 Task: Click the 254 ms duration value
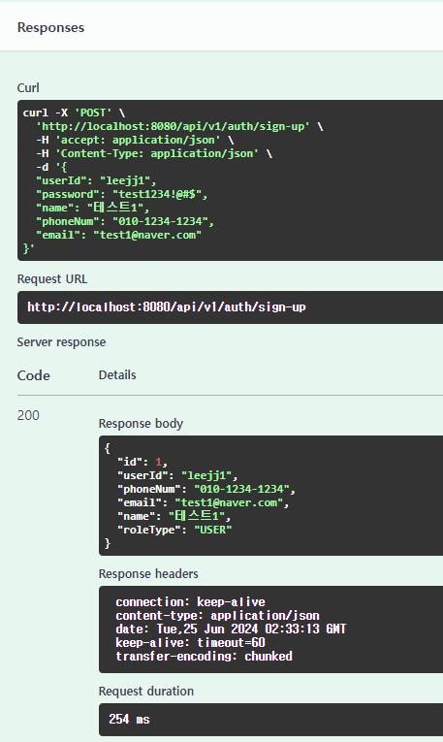(x=129, y=720)
